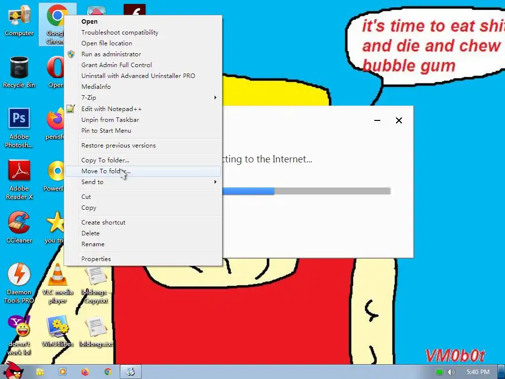Select Rename in the context menu
505x379 pixels.
[x=143, y=244]
